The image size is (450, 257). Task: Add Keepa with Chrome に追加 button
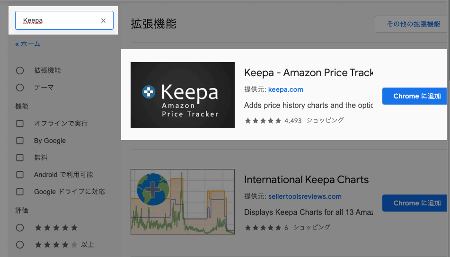pyautogui.click(x=415, y=96)
